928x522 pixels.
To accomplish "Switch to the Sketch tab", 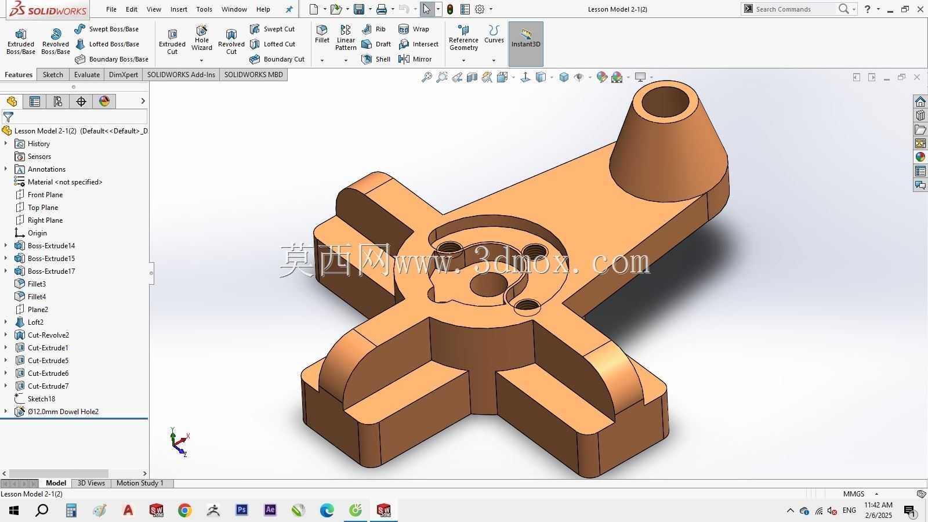I will pos(53,75).
